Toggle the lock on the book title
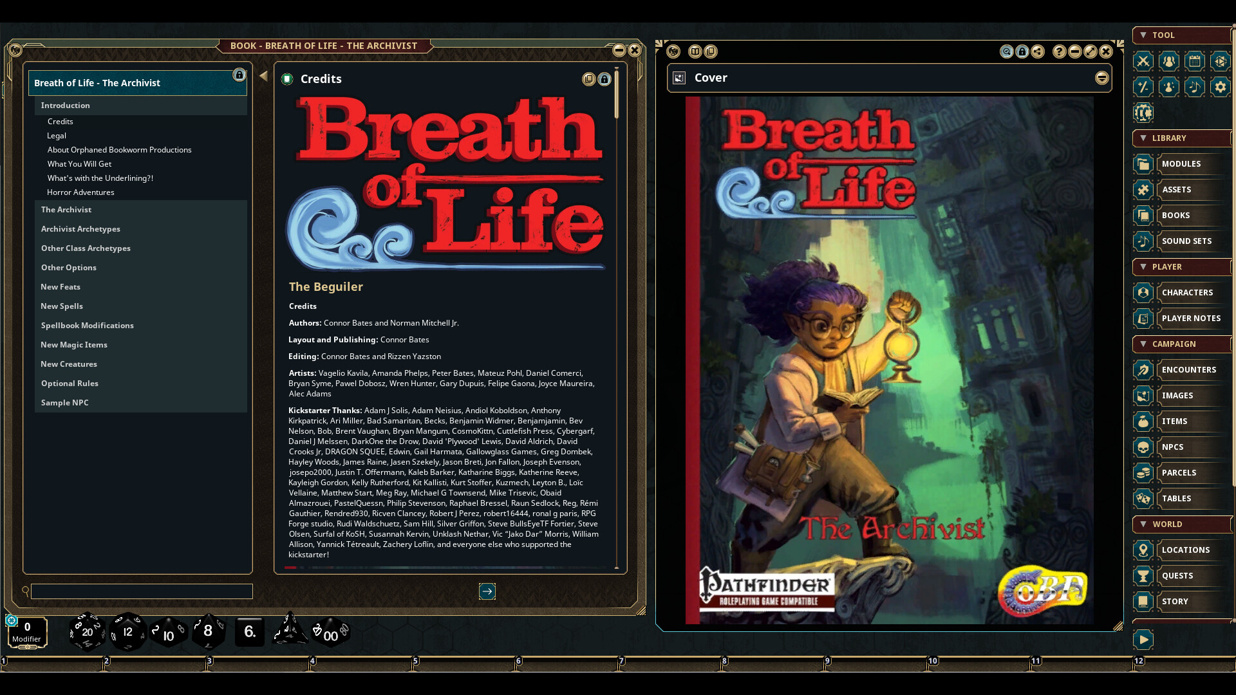 (x=239, y=75)
